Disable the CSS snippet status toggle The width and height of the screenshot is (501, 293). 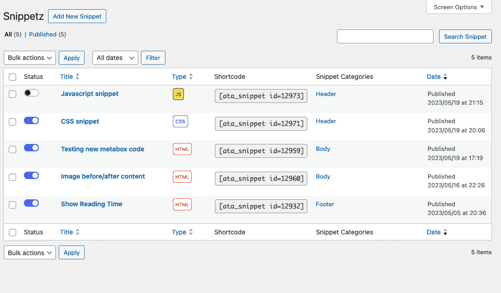click(31, 120)
